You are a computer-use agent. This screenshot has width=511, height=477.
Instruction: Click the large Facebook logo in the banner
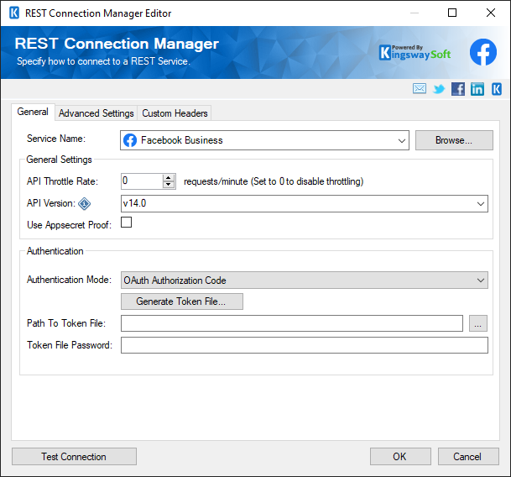(x=483, y=52)
